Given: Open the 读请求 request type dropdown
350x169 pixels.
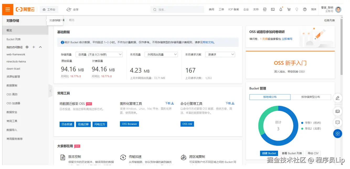Looking at the screenshot, I should point(220,54).
